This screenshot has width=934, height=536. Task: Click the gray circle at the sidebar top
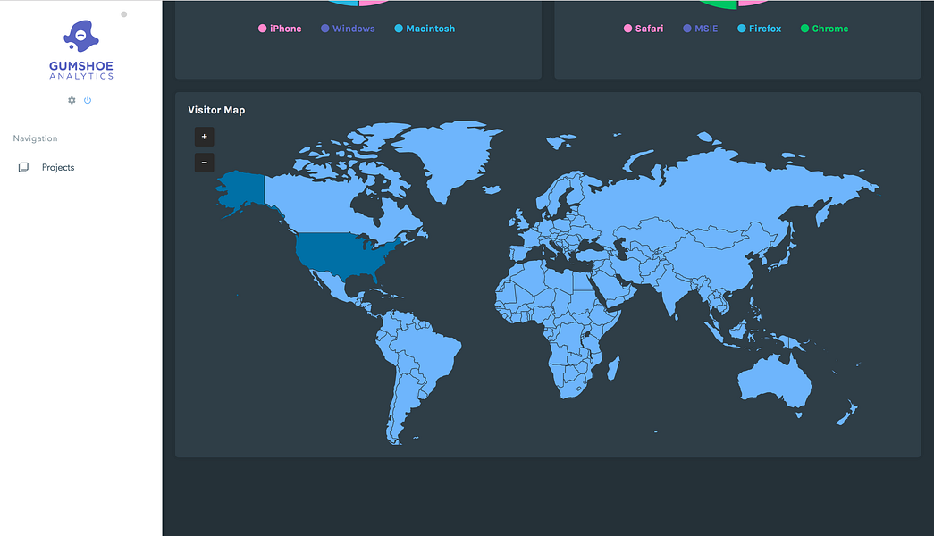click(x=122, y=14)
